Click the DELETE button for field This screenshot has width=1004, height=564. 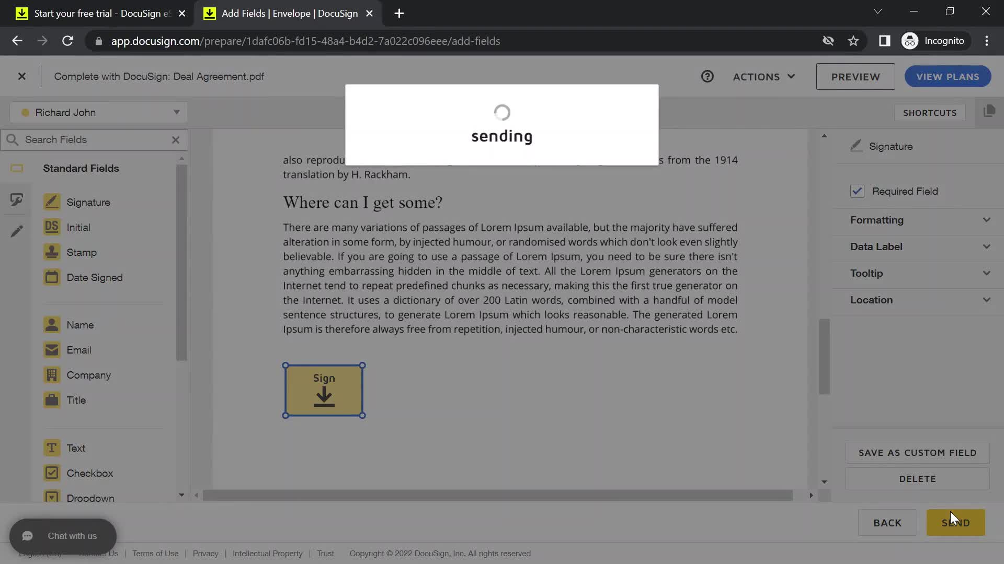click(917, 478)
